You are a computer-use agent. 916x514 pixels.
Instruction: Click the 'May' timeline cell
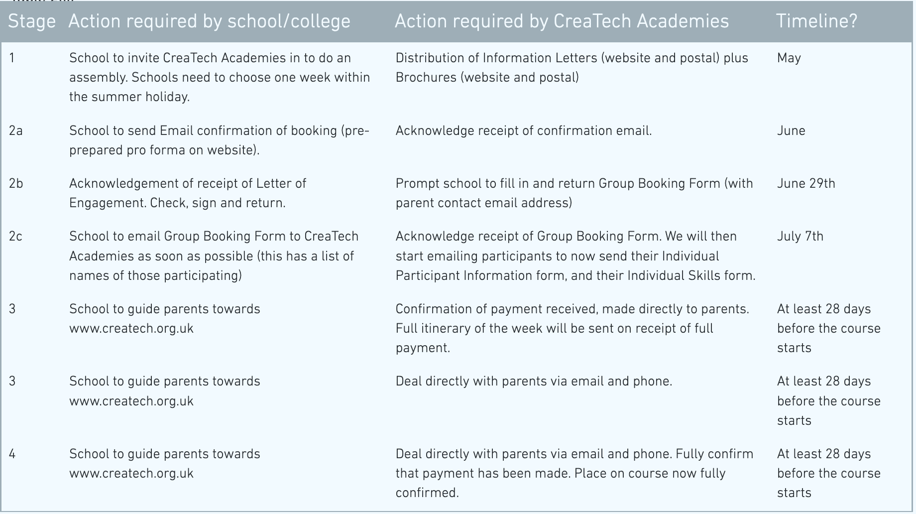point(789,58)
